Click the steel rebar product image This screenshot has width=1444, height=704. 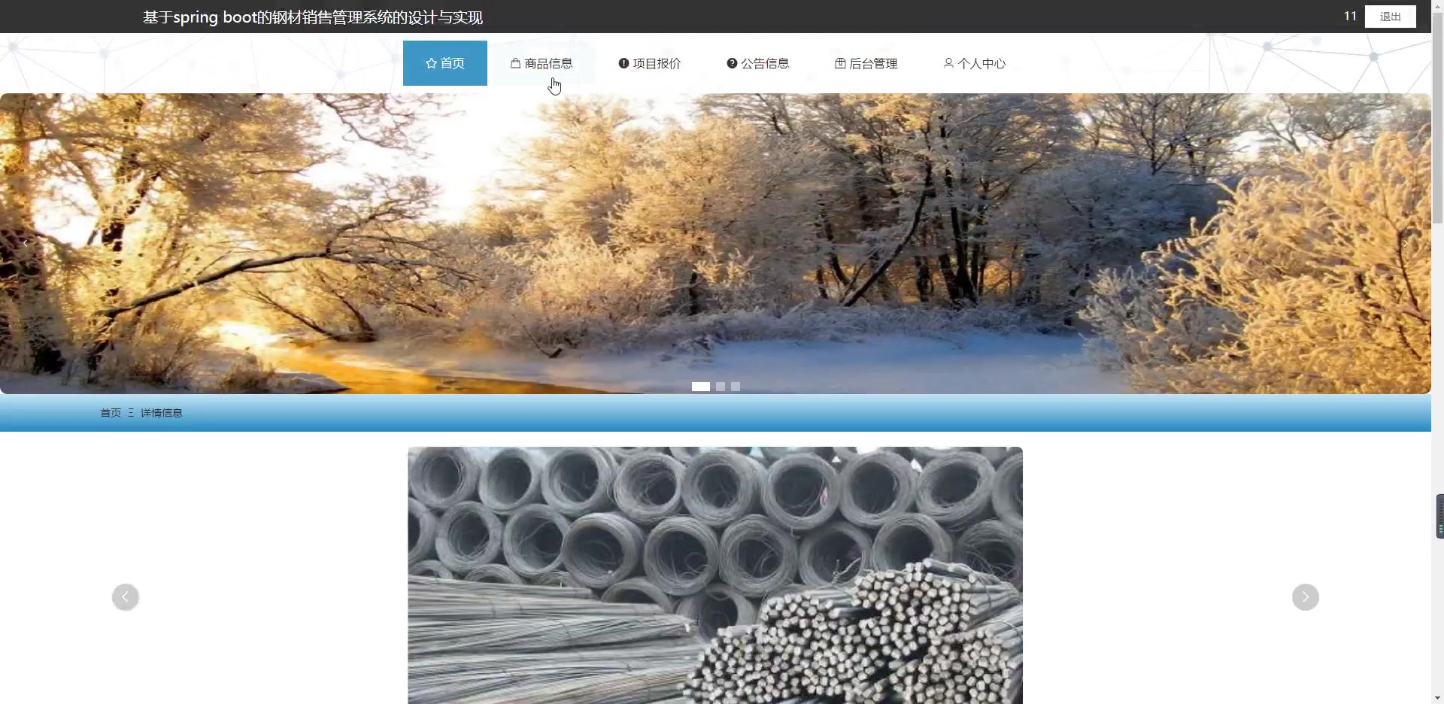(x=715, y=575)
